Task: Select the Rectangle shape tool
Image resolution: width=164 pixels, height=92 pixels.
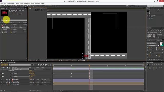Action: (16, 6)
